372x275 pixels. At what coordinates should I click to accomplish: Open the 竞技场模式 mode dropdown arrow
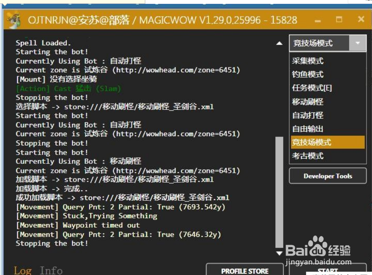point(357,43)
